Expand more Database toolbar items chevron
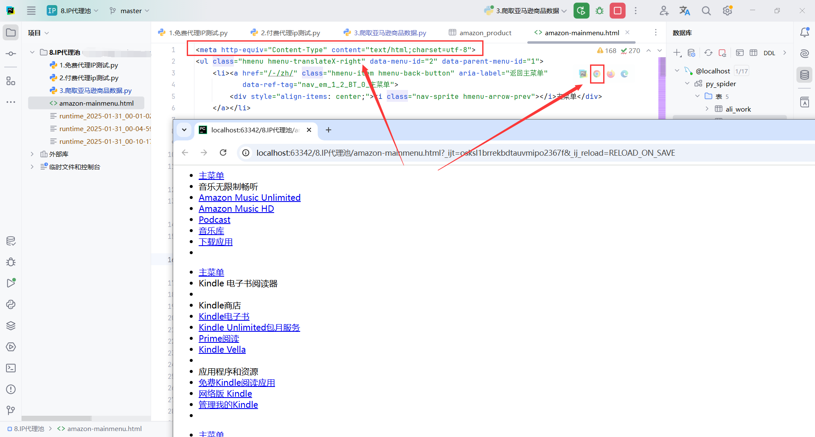The height and width of the screenshot is (437, 815). click(x=784, y=53)
